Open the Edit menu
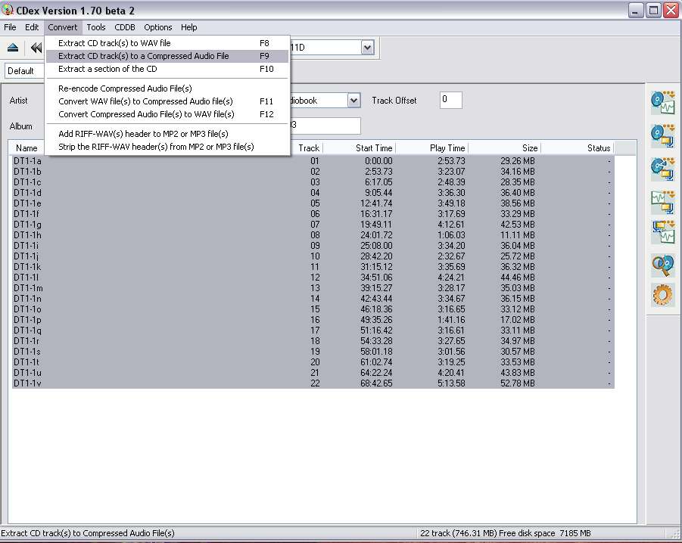The height and width of the screenshot is (543, 682). [32, 27]
